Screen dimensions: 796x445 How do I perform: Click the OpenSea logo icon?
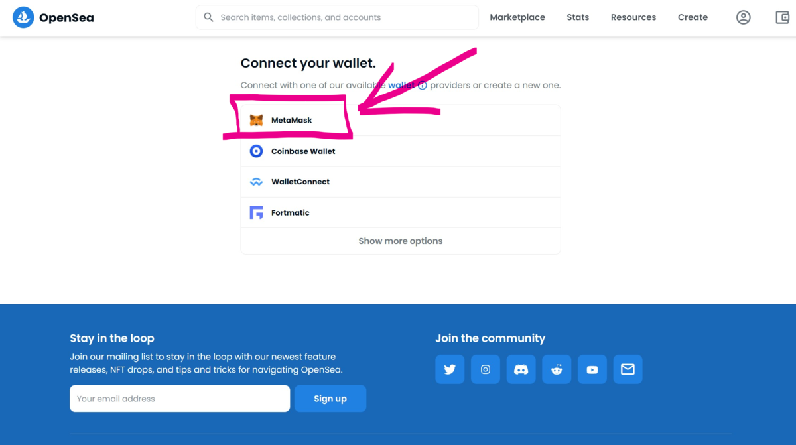click(23, 17)
